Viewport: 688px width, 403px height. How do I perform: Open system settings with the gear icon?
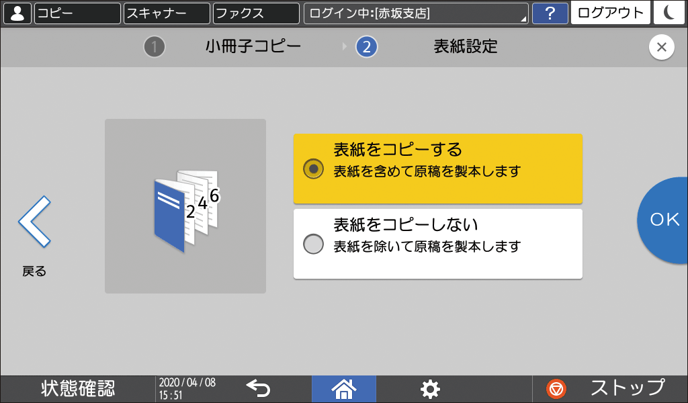click(430, 388)
